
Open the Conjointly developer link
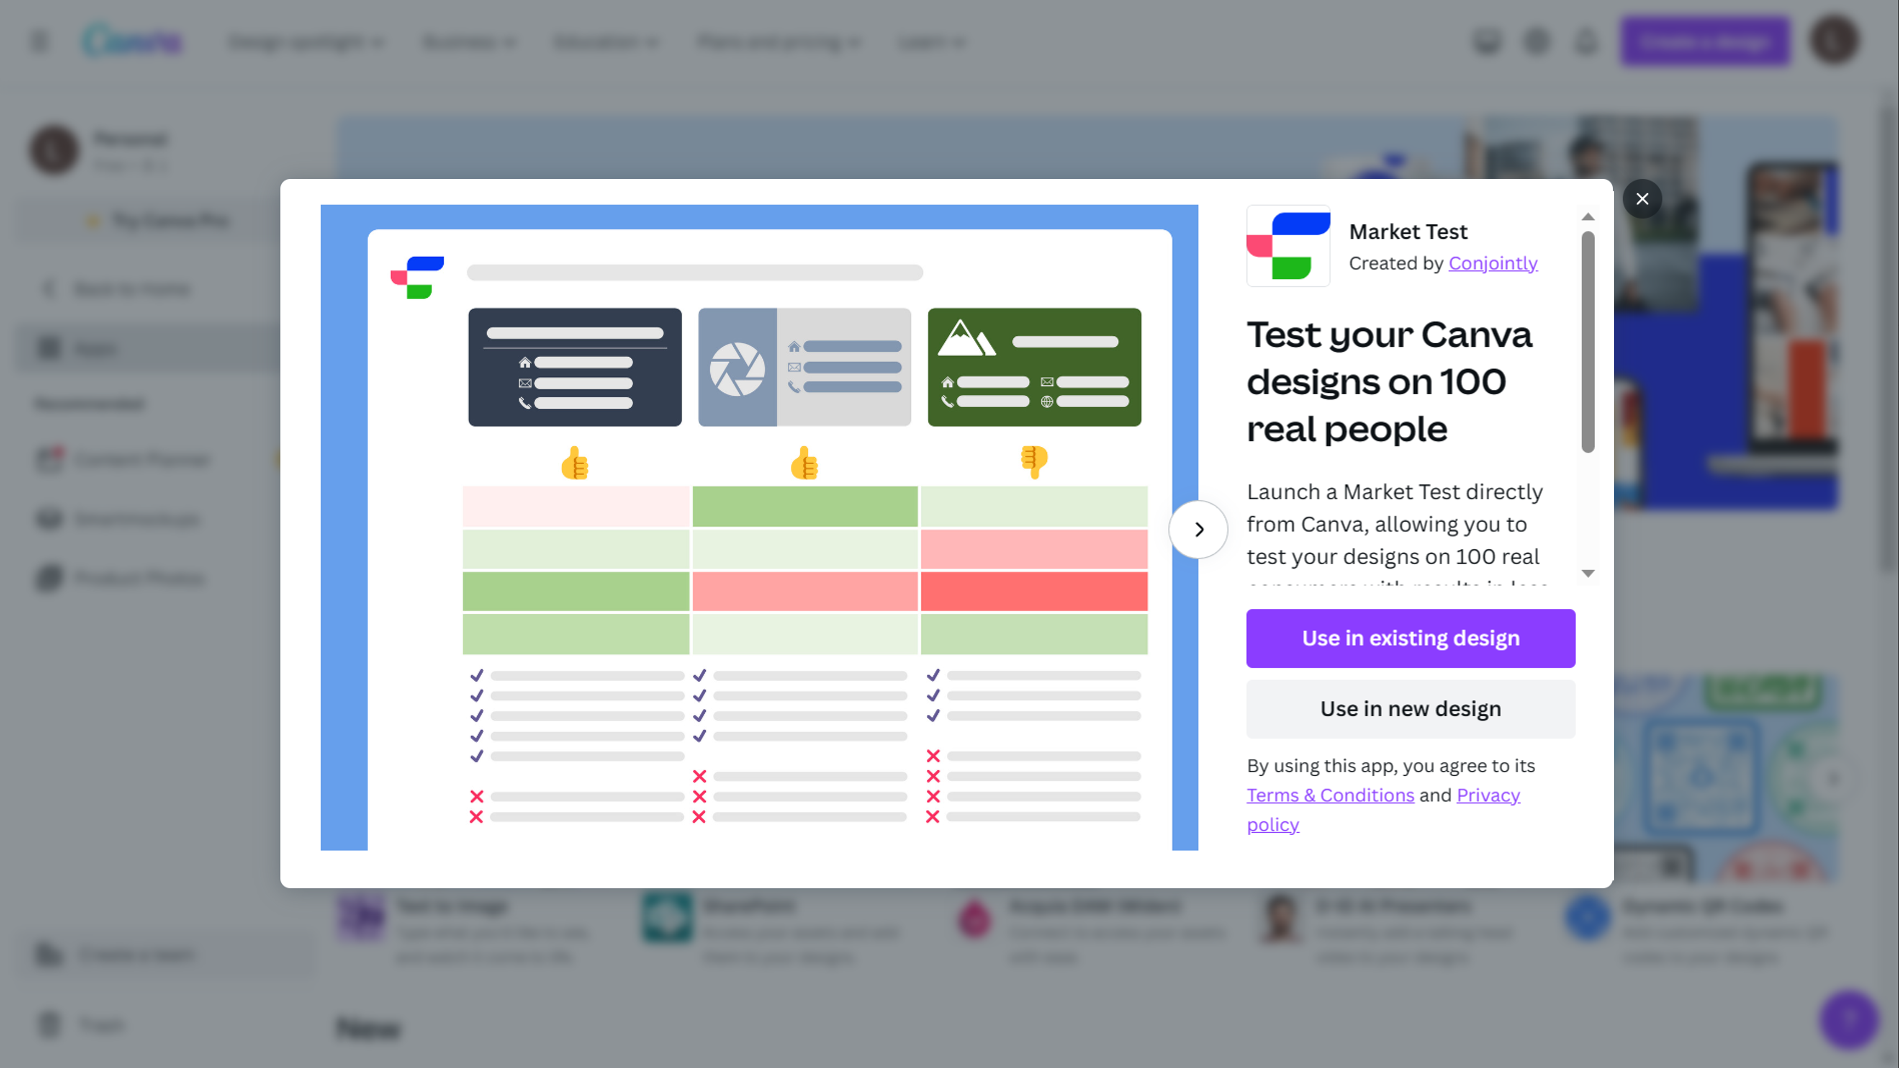coord(1493,263)
